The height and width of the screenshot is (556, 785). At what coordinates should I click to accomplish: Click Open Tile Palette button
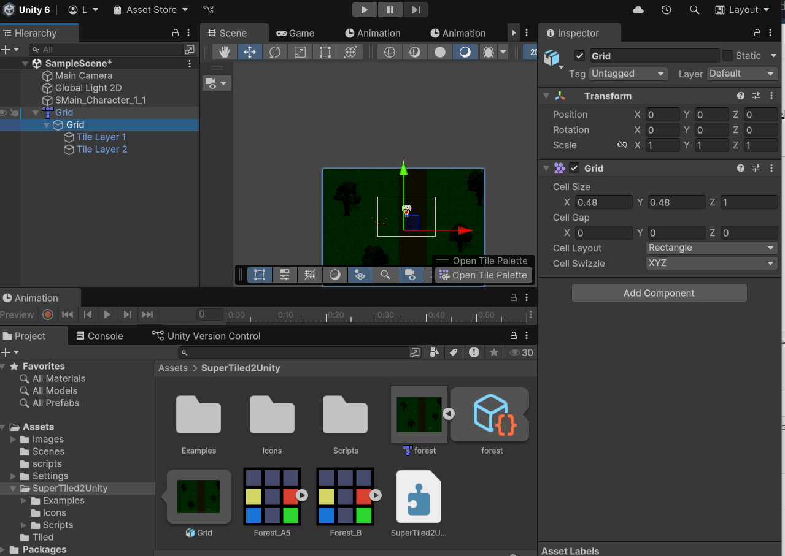483,275
